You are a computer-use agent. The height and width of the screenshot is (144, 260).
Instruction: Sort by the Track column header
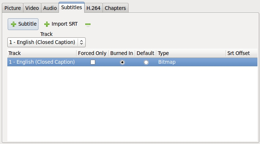[x=42, y=53]
